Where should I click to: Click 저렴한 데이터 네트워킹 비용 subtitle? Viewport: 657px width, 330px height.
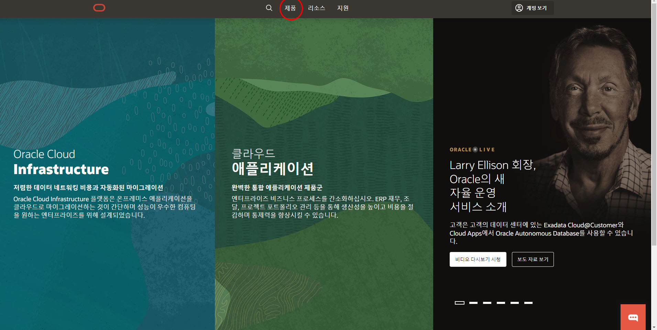coord(88,187)
